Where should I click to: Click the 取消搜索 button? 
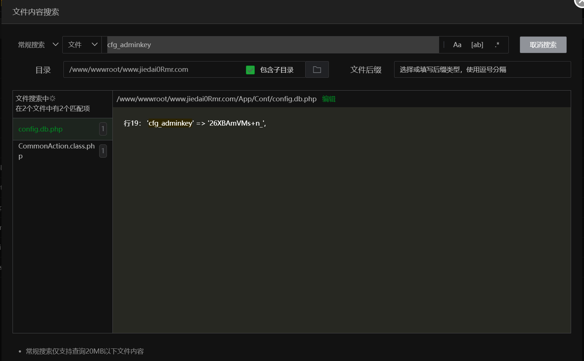pyautogui.click(x=543, y=45)
